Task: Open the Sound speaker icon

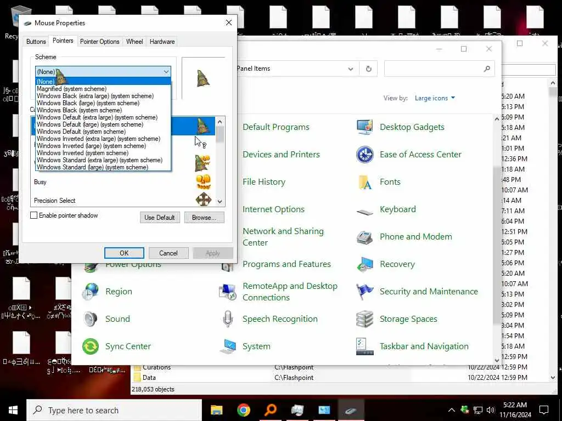Action: (x=91, y=319)
